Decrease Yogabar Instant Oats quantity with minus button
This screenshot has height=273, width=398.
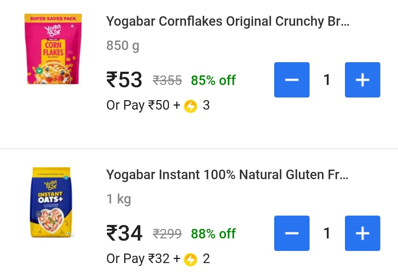tap(291, 233)
